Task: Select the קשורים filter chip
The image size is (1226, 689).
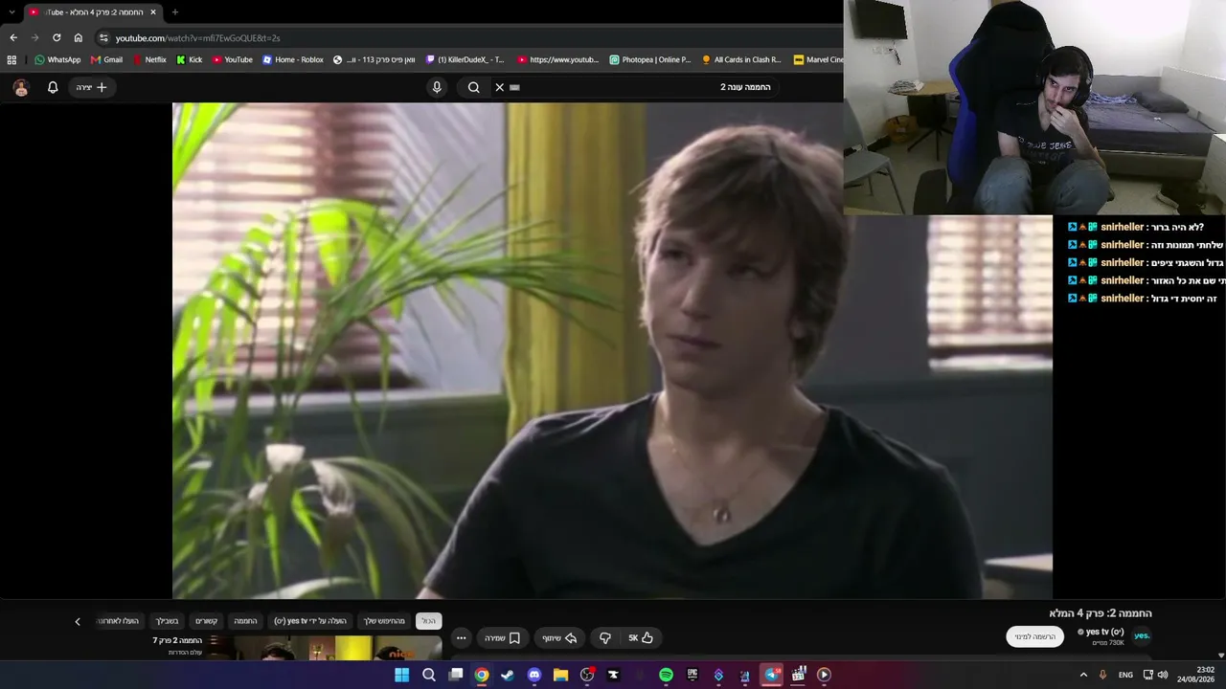Action: [207, 621]
